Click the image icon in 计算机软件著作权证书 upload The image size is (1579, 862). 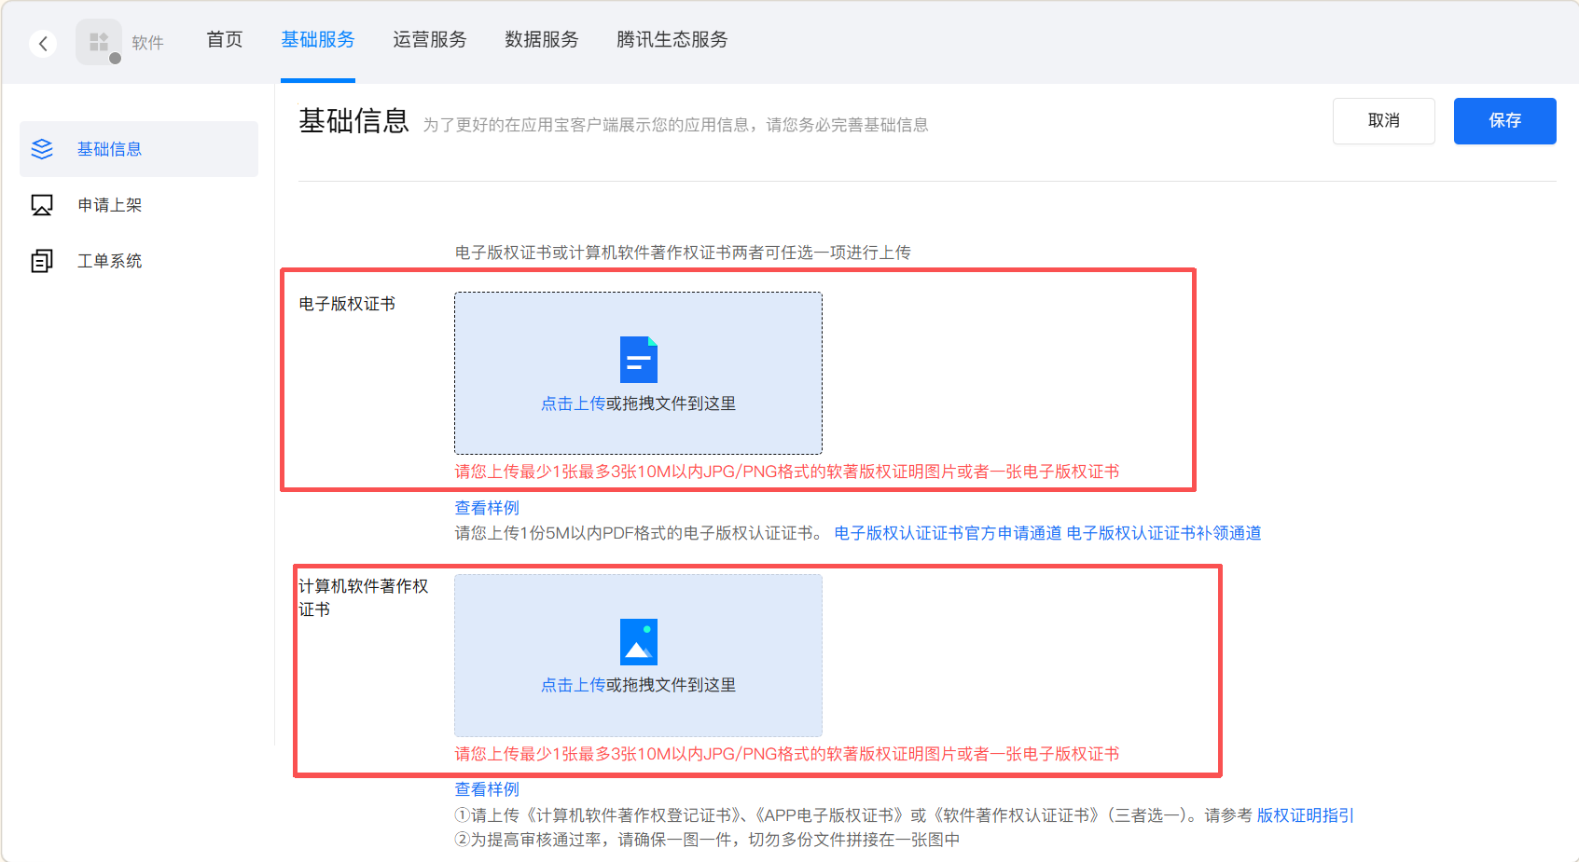click(x=638, y=642)
